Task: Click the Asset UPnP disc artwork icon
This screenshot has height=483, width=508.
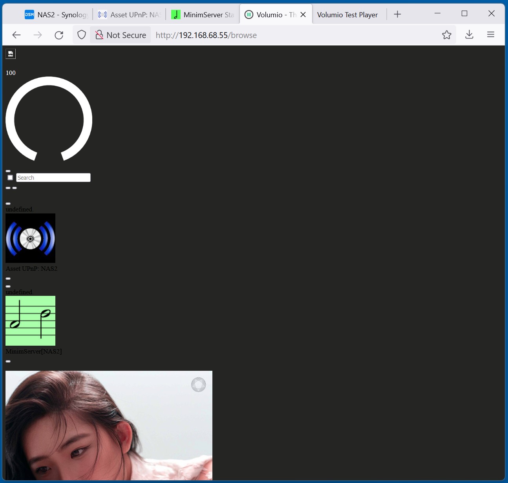Action: click(30, 238)
